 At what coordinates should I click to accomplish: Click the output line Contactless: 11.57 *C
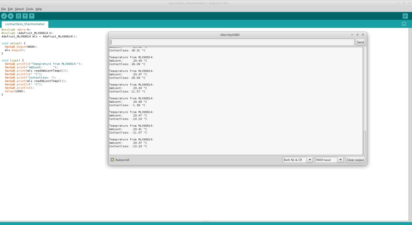click(127, 91)
